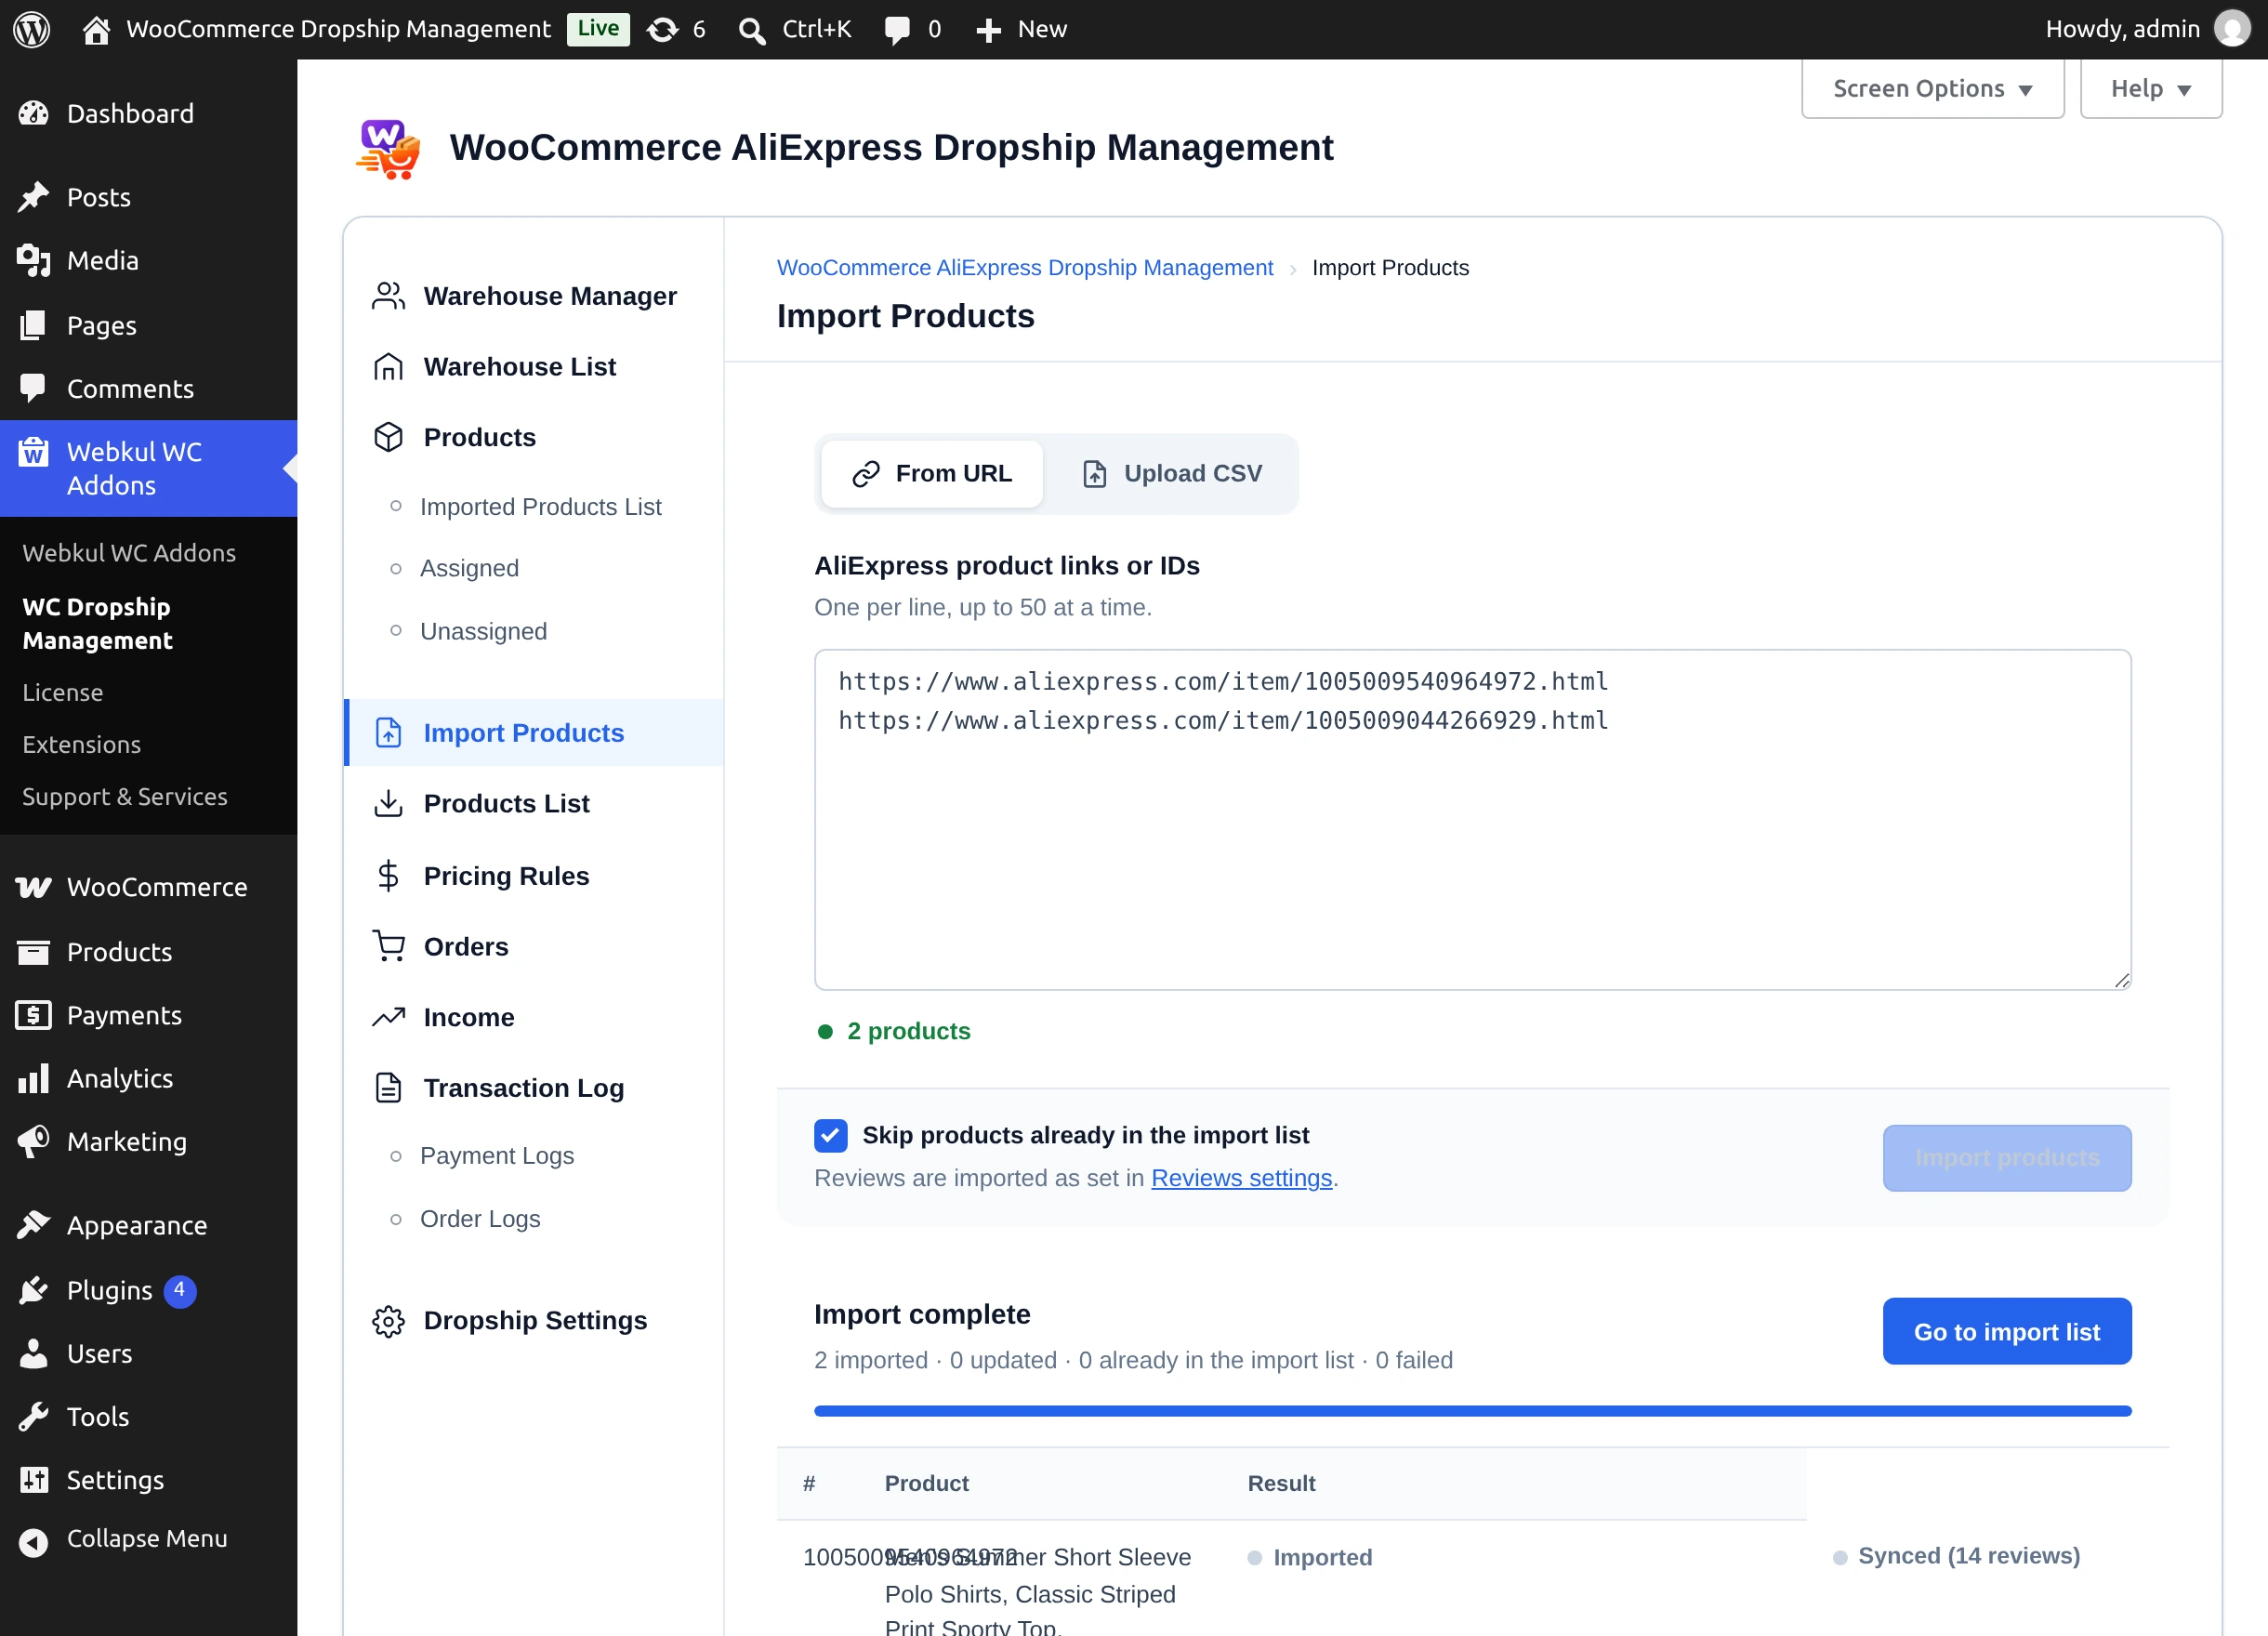Screen dimensions: 2268x1636
Task: Switch to the From URL tab
Action: [x=932, y=474]
